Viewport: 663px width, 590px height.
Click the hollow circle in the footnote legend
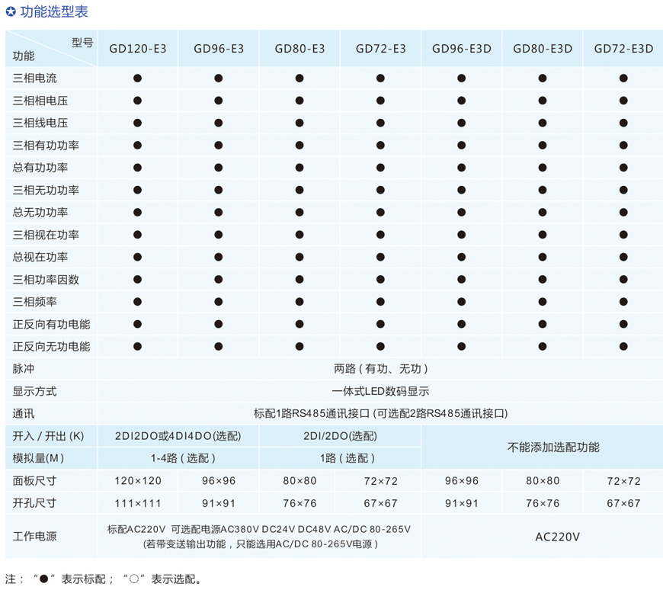point(134,579)
